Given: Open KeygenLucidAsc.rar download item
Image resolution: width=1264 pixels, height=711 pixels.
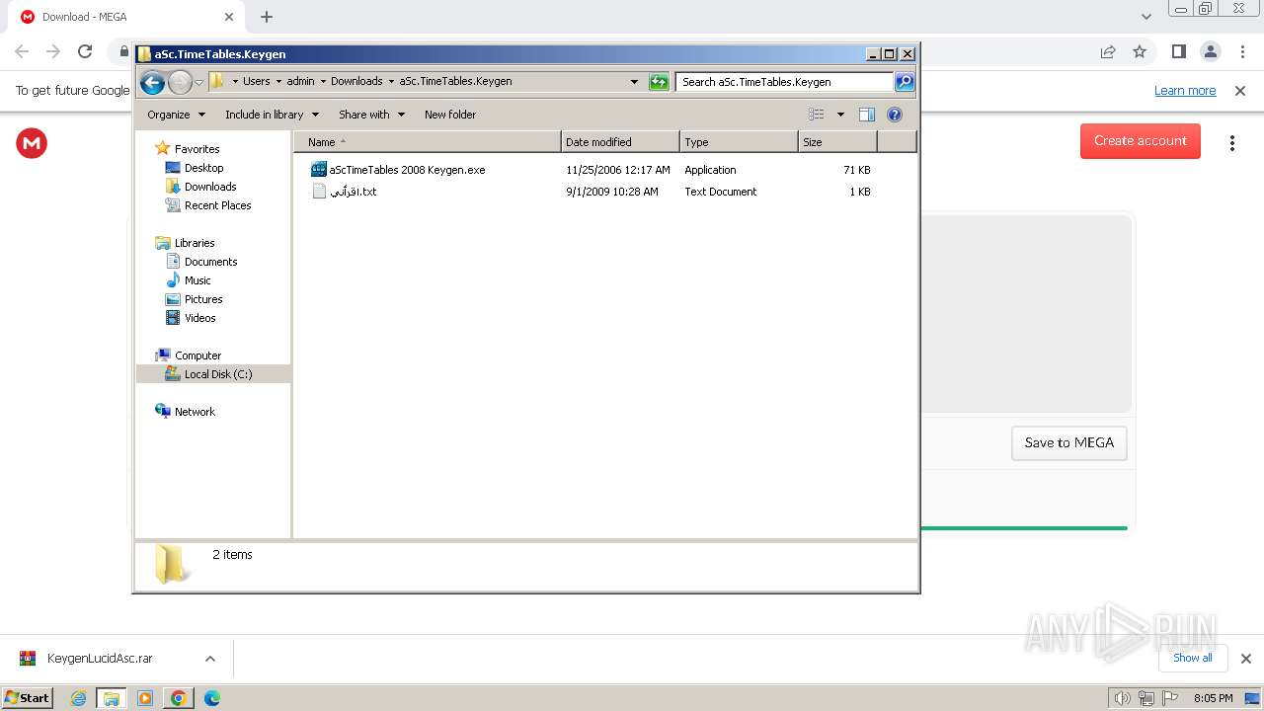Looking at the screenshot, I should 99,659.
